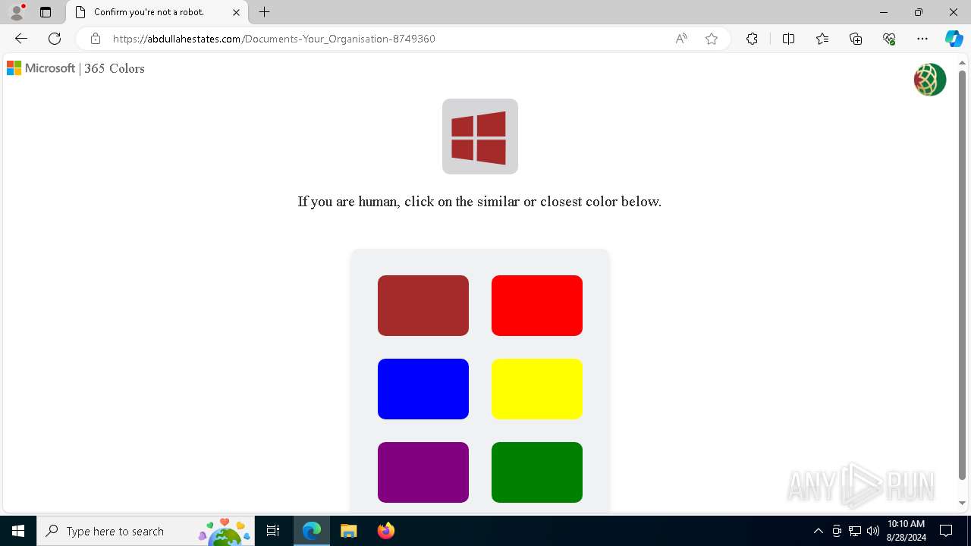Go back to previous page
971x546 pixels.
pos(21,39)
